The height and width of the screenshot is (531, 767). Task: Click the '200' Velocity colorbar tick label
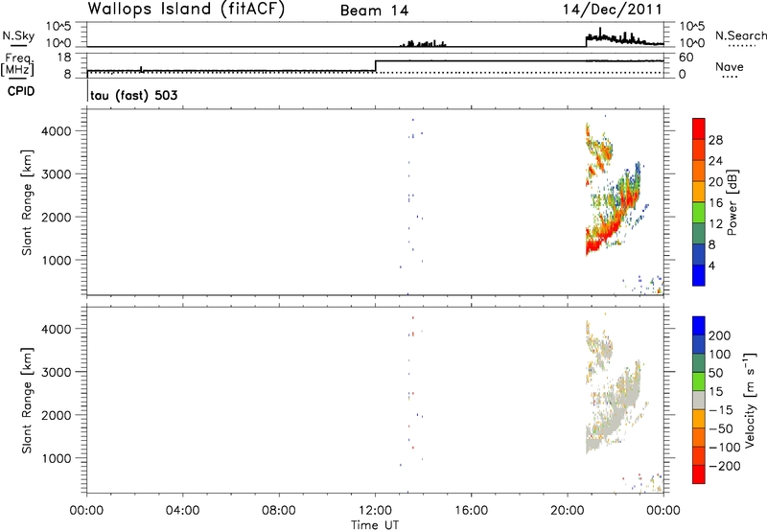tap(720, 335)
